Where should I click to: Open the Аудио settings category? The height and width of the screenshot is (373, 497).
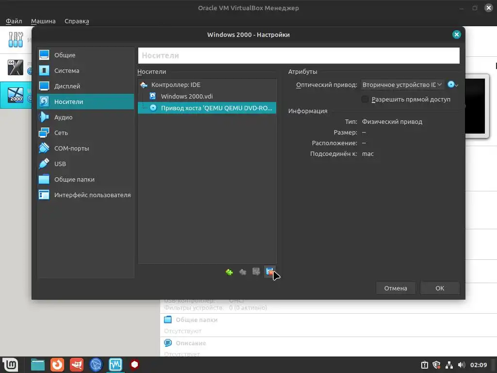[85, 117]
